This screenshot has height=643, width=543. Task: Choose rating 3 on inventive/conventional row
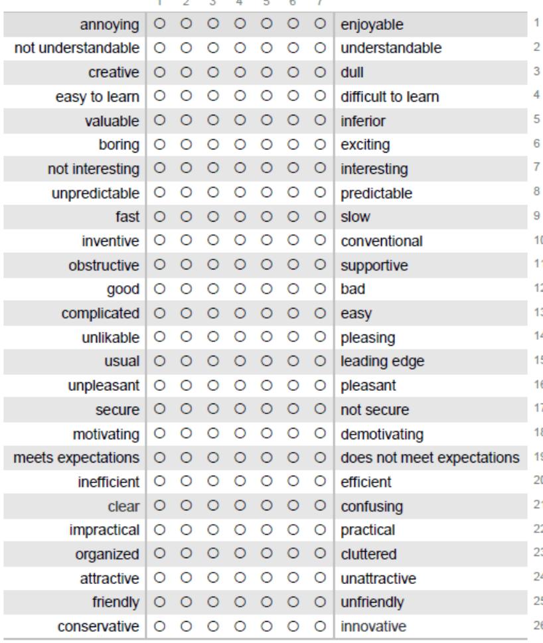pos(213,240)
